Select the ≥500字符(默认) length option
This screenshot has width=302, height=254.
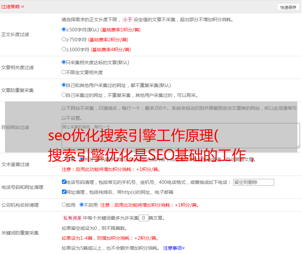tap(64, 29)
